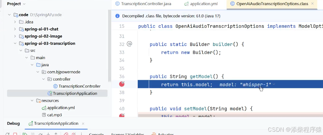
Task: Toggle breakpoint on return this.model line
Action: [122, 84]
